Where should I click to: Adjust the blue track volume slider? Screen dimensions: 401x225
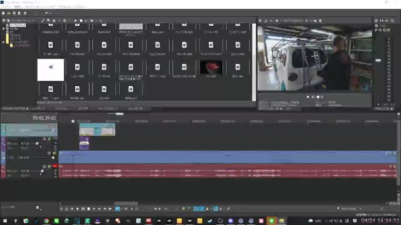tap(53, 157)
